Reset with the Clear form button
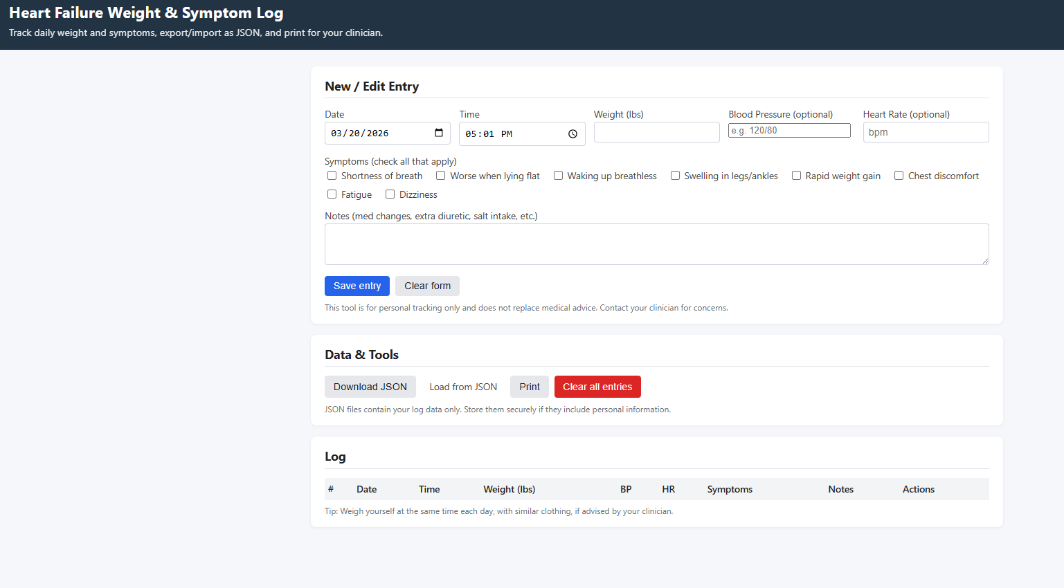Image resolution: width=1064 pixels, height=588 pixels. tap(427, 286)
